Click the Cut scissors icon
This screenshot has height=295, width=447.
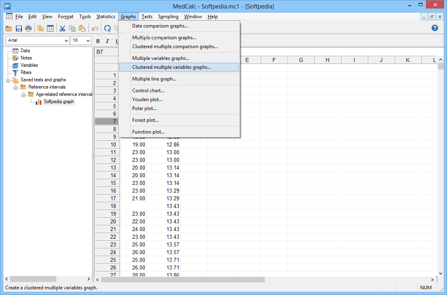tap(62, 28)
